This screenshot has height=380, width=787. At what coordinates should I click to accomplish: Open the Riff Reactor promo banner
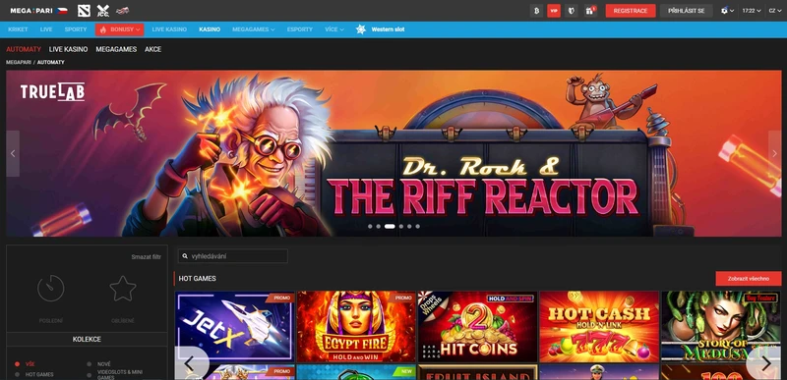[393, 153]
